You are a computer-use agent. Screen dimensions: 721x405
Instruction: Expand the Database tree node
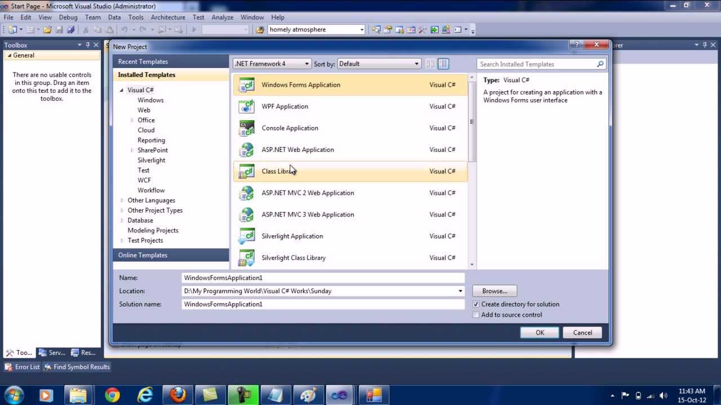pos(122,220)
